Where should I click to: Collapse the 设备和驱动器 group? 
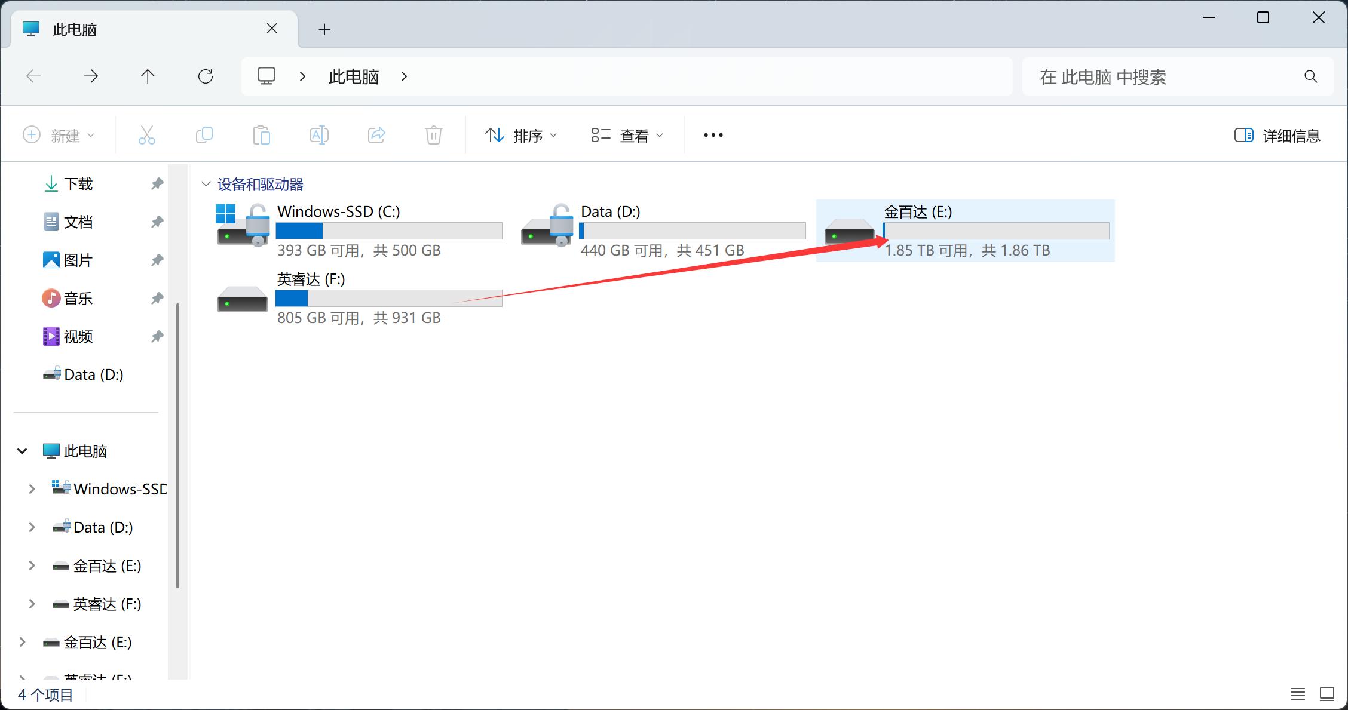(x=206, y=184)
